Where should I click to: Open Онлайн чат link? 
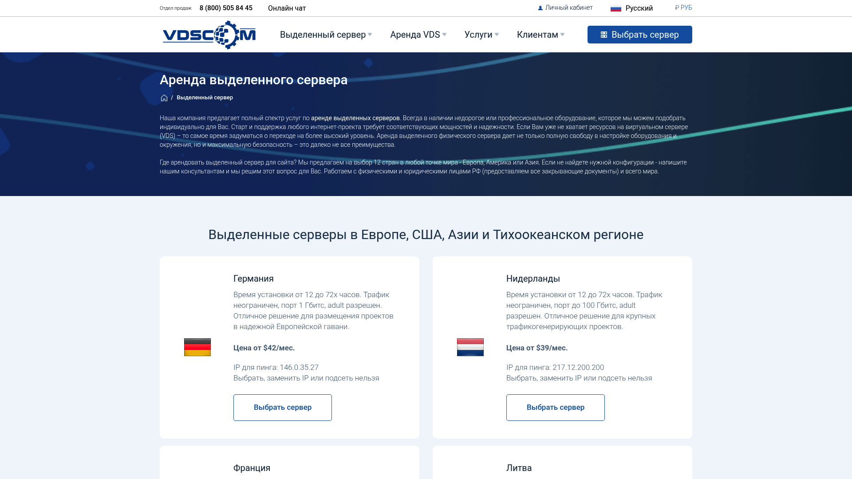pyautogui.click(x=287, y=8)
